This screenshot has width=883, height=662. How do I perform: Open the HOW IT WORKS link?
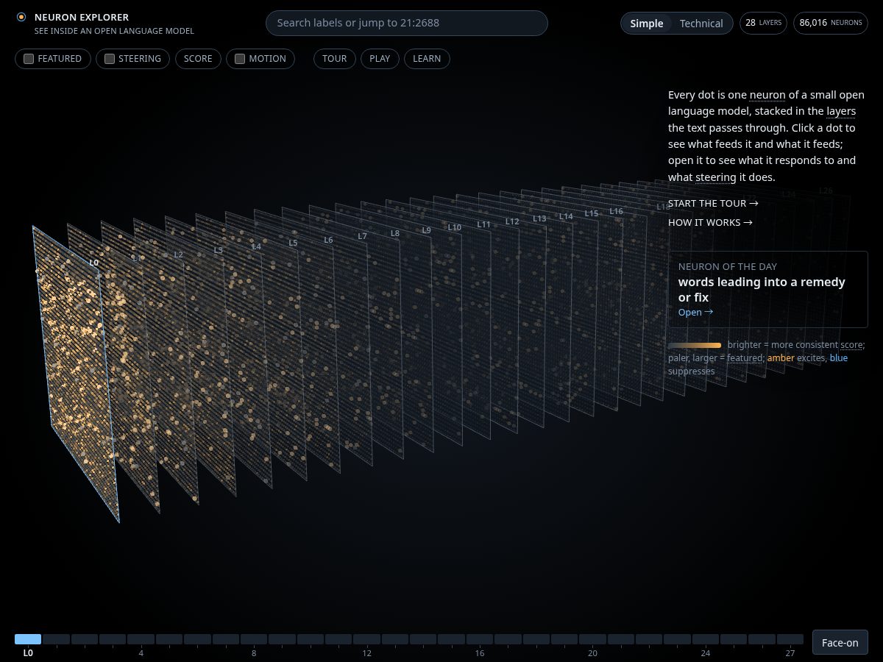(x=710, y=222)
